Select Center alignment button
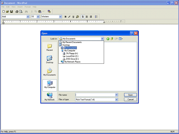The height and width of the screenshot is (134, 179). tap(87, 17)
